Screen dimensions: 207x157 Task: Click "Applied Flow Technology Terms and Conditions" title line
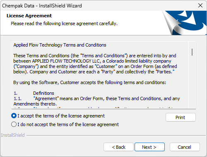(60, 45)
